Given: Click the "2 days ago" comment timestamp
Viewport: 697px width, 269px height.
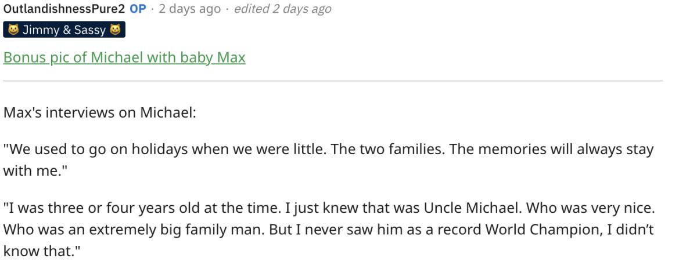Looking at the screenshot, I should [185, 9].
